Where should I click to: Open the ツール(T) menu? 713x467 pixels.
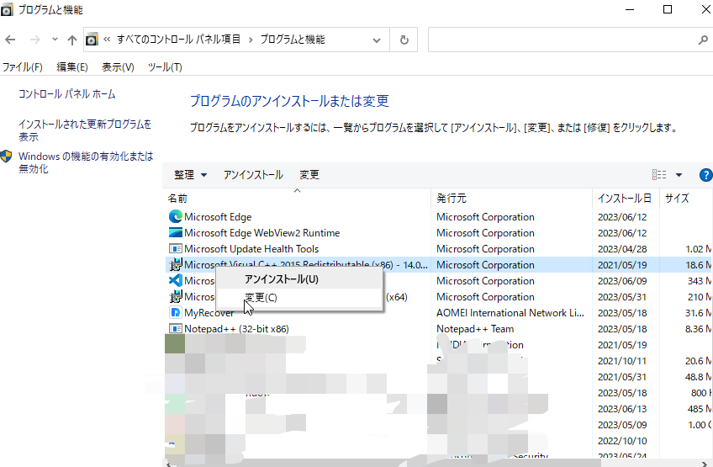pyautogui.click(x=165, y=67)
